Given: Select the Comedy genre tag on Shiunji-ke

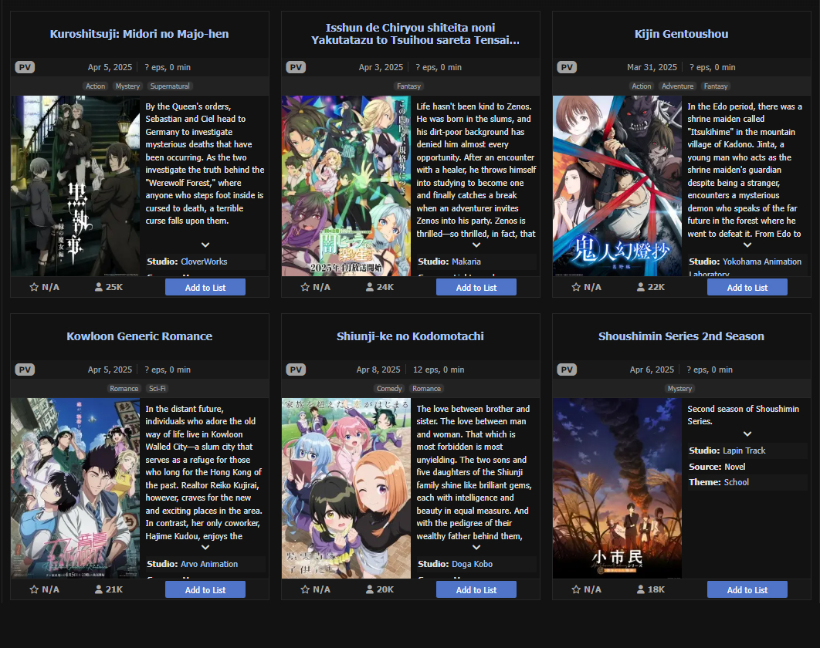Looking at the screenshot, I should [x=389, y=389].
